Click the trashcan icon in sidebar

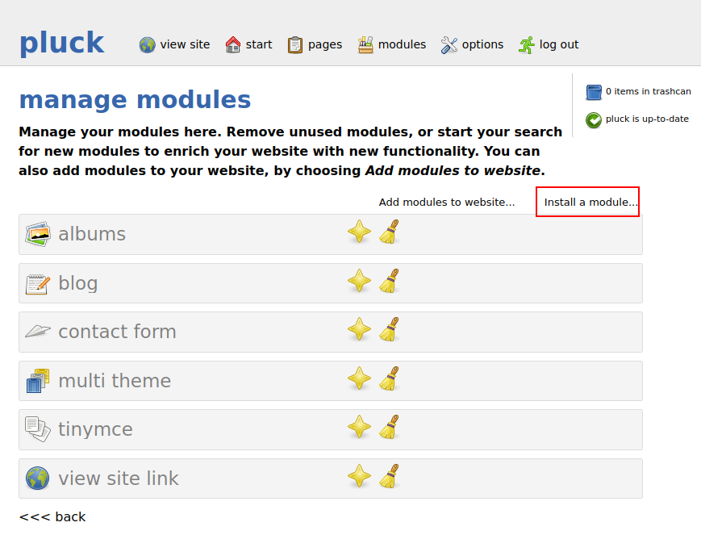594,92
